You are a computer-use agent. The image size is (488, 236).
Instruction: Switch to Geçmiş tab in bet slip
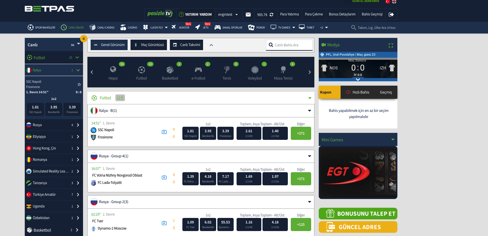pos(386,92)
